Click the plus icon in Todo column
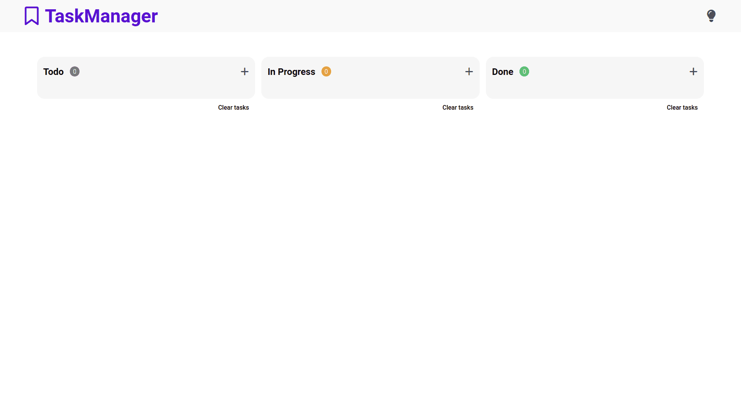 [x=245, y=71]
